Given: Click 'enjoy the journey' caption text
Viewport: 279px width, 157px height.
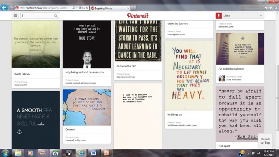Looking at the screenshot, I should coord(178,24).
